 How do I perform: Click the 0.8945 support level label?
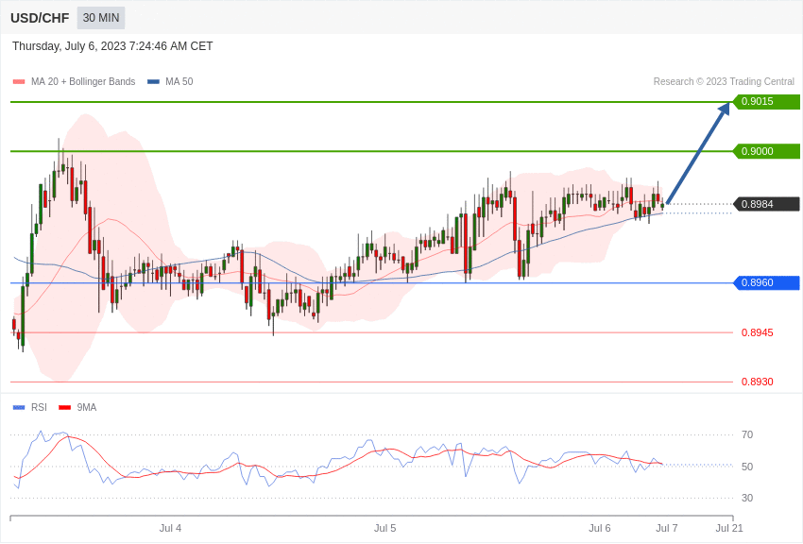pyautogui.click(x=757, y=332)
